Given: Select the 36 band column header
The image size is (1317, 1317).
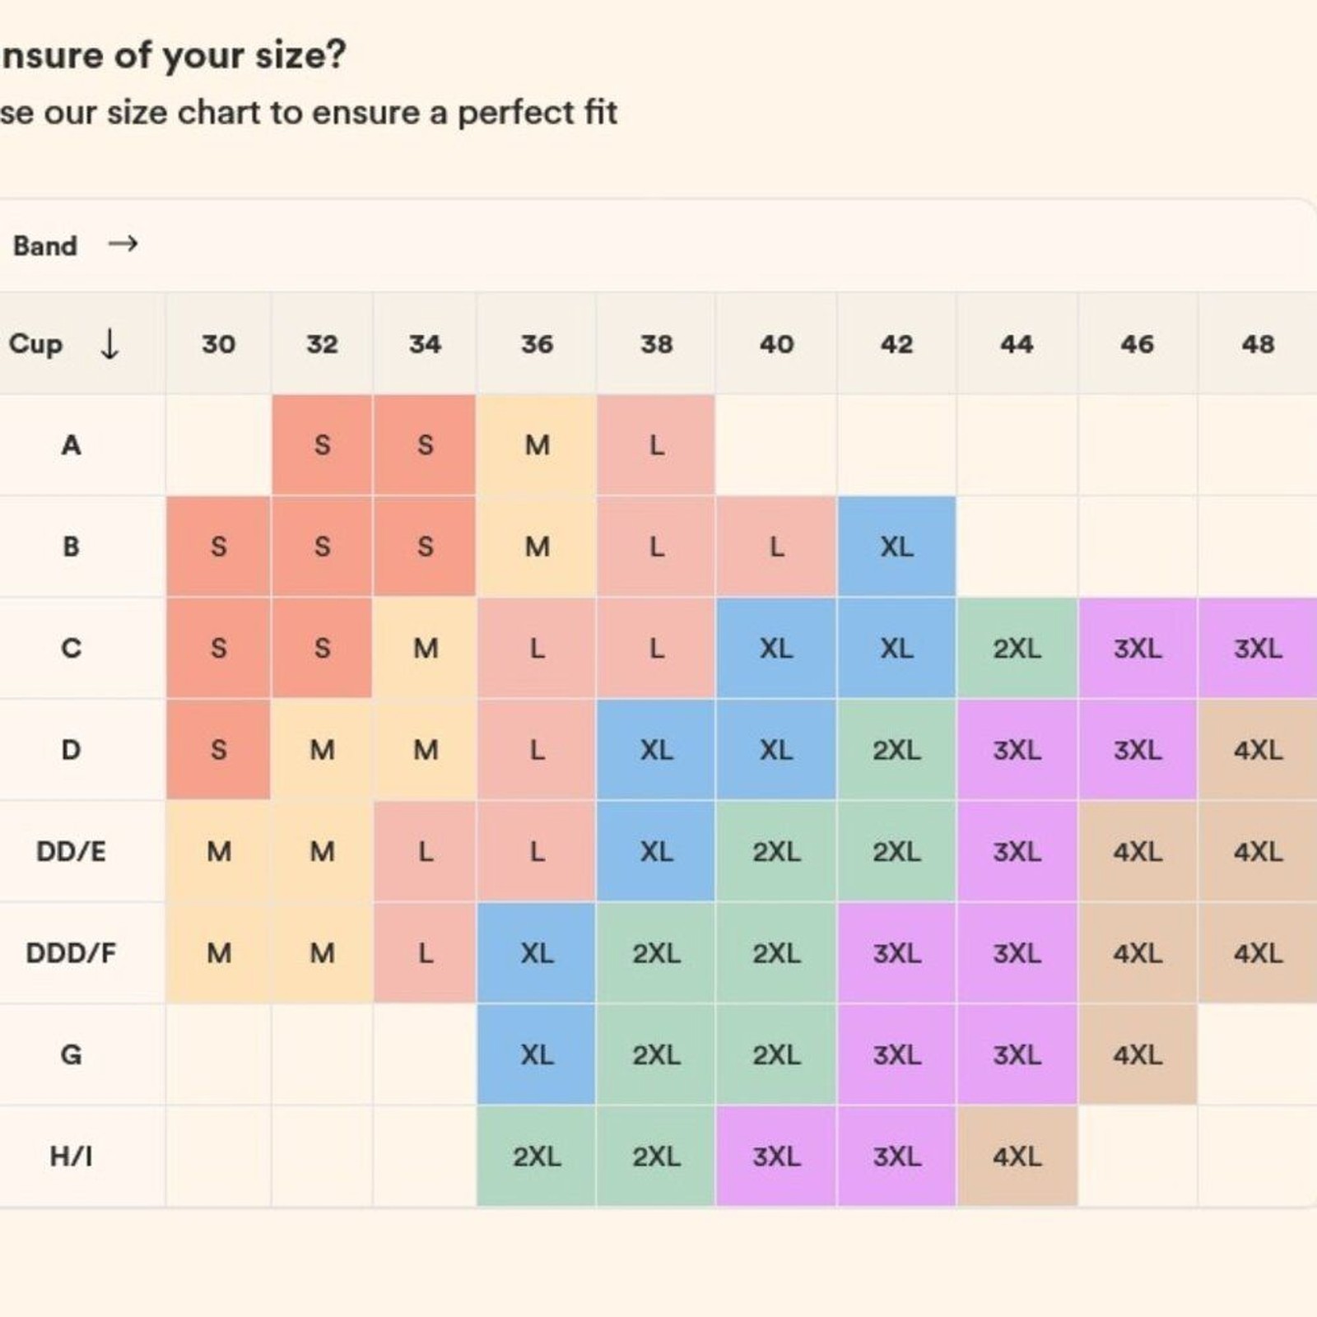Looking at the screenshot, I should 537,343.
